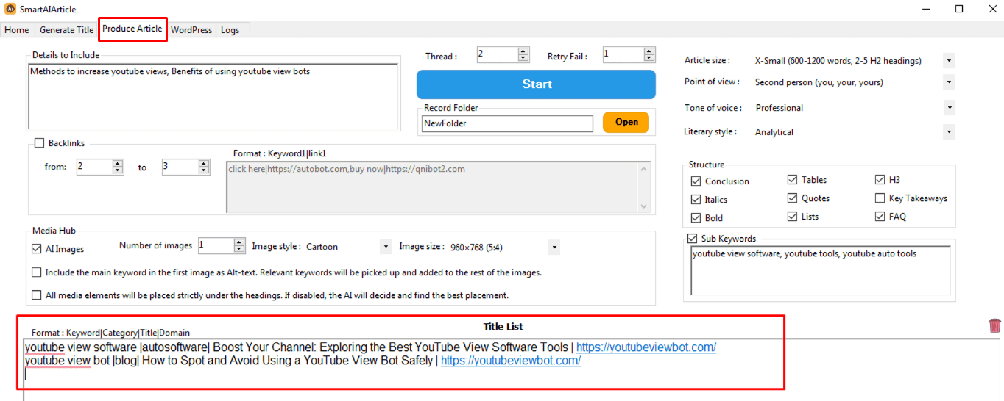Minimize the SmartAIArticle window
The width and height of the screenshot is (1004, 401).
[926, 10]
